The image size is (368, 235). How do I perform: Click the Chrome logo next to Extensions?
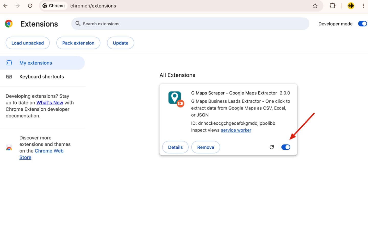[x=9, y=24]
